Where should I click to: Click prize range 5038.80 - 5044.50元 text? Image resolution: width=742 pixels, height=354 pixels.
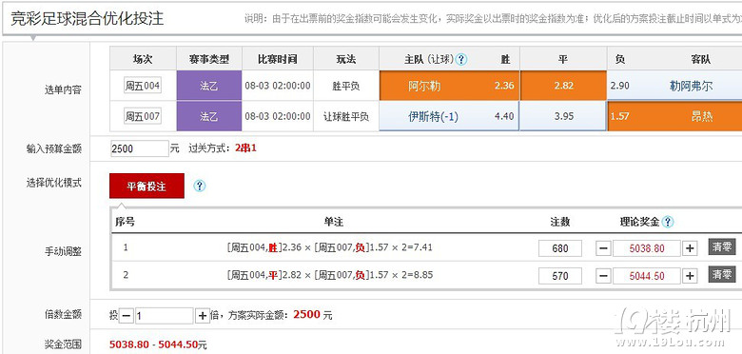point(158,344)
